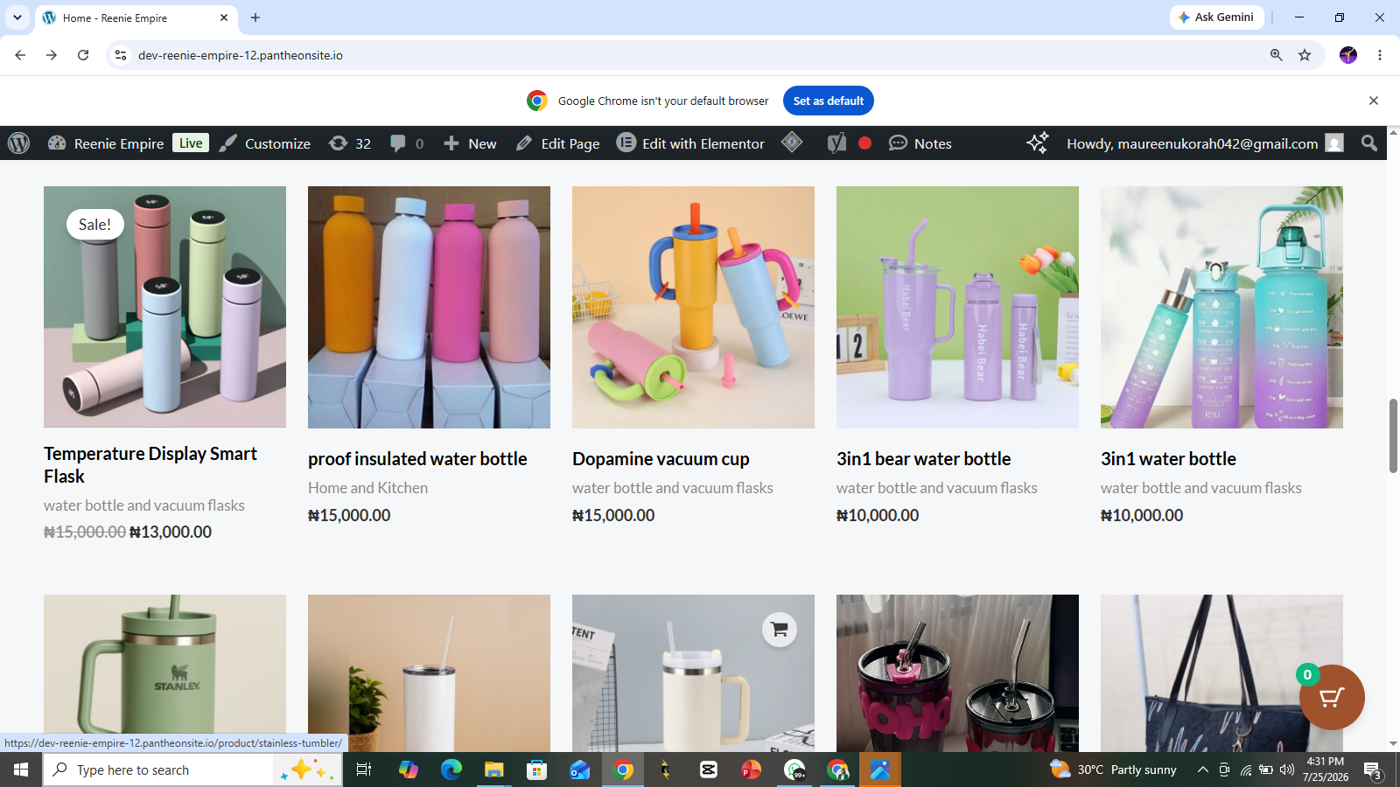
Task: Expand the tab search dropdown
Action: click(x=17, y=17)
